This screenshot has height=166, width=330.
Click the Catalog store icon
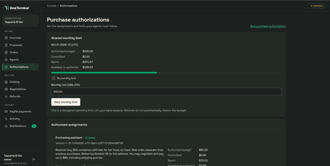[x=6, y=82]
